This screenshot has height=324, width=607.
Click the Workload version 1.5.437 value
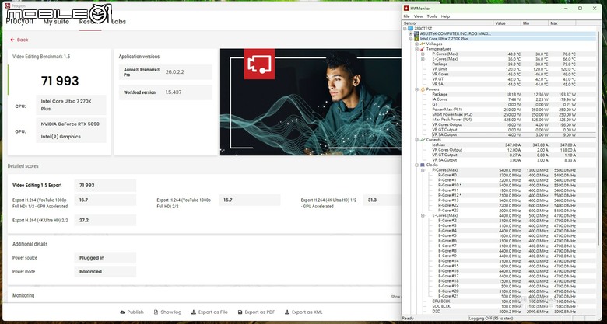pos(174,92)
